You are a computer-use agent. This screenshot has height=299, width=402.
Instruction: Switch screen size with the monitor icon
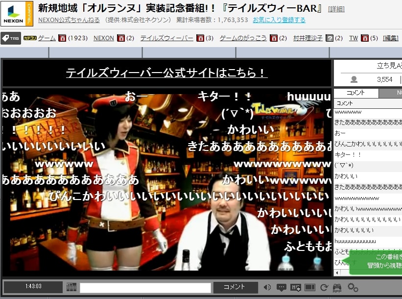click(x=310, y=287)
